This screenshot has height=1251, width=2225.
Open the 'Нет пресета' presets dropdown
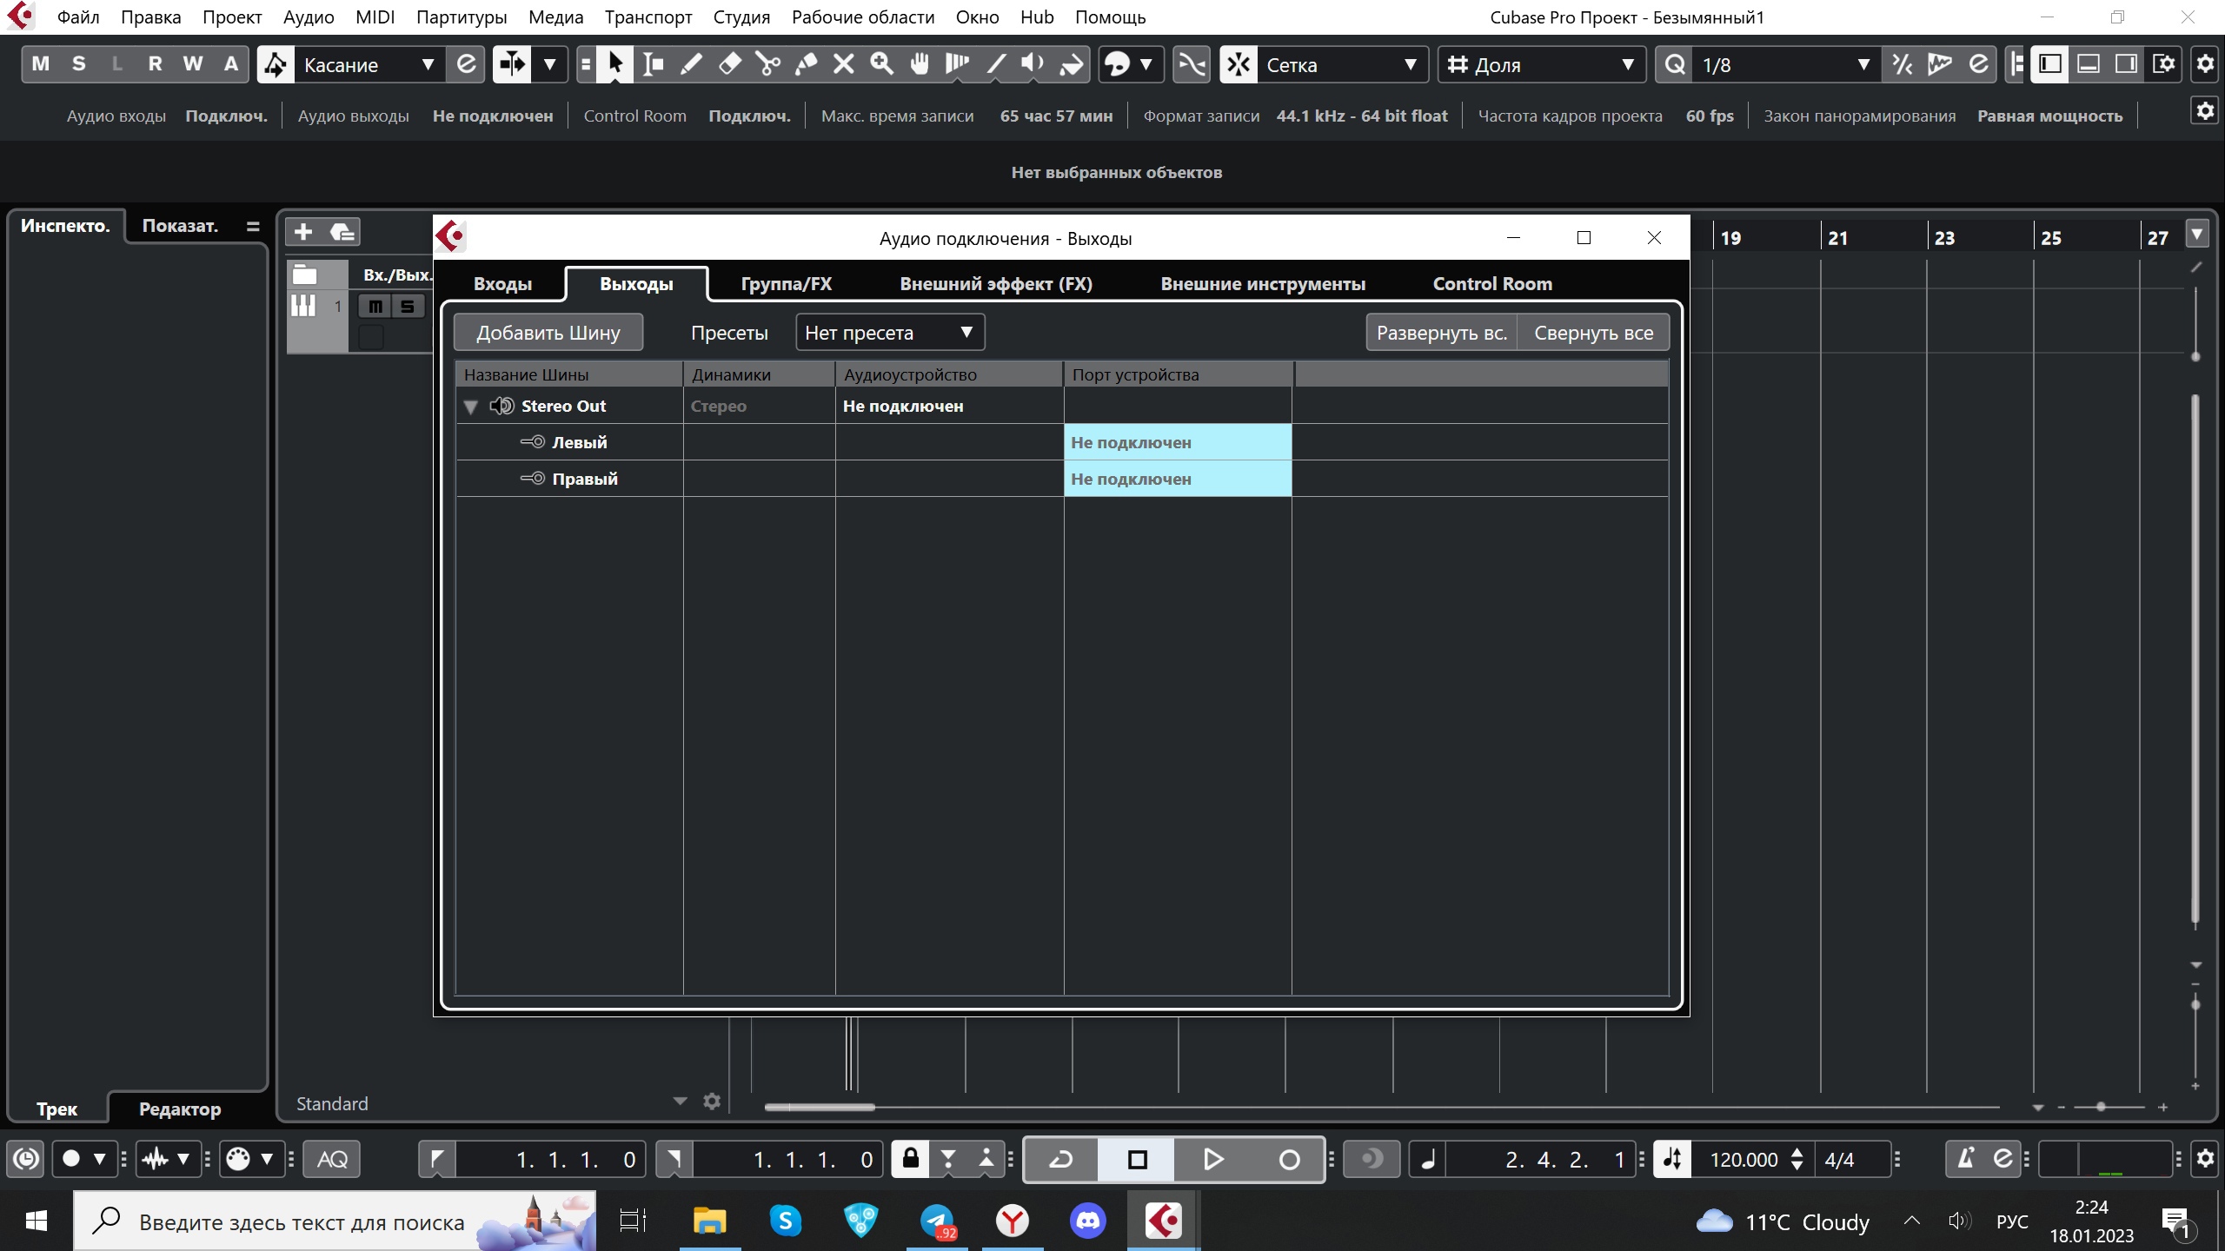tap(889, 333)
